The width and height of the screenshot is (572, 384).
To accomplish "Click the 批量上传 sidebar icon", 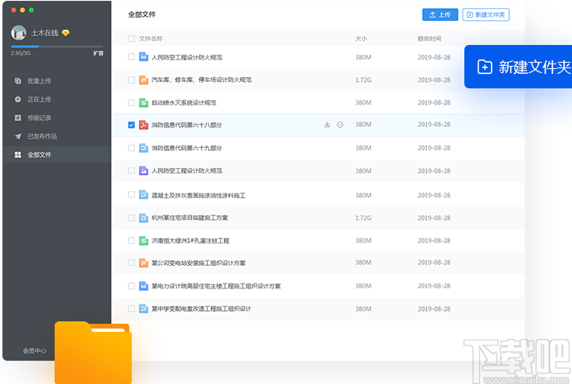I will click(x=18, y=81).
